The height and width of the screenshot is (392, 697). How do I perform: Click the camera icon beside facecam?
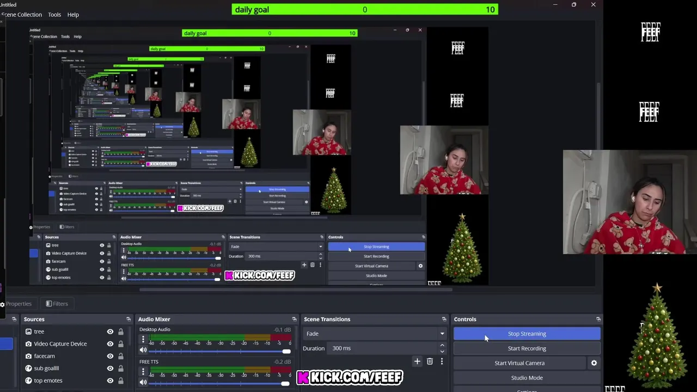[28, 356]
